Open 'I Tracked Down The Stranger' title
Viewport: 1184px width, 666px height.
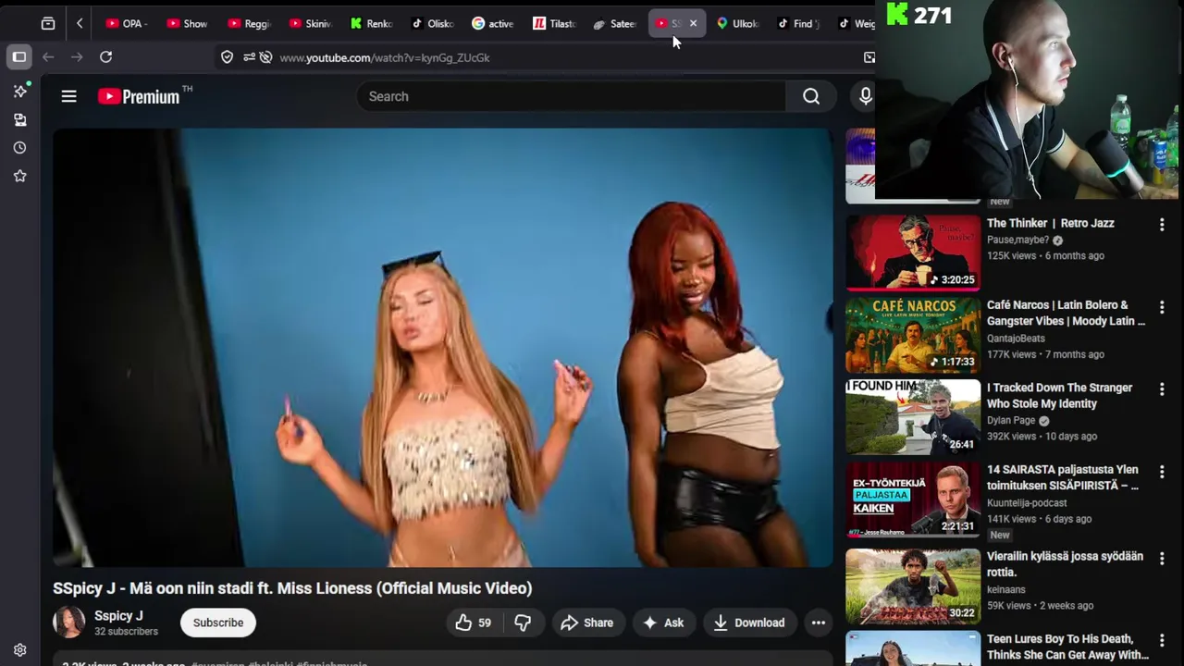tap(1059, 396)
